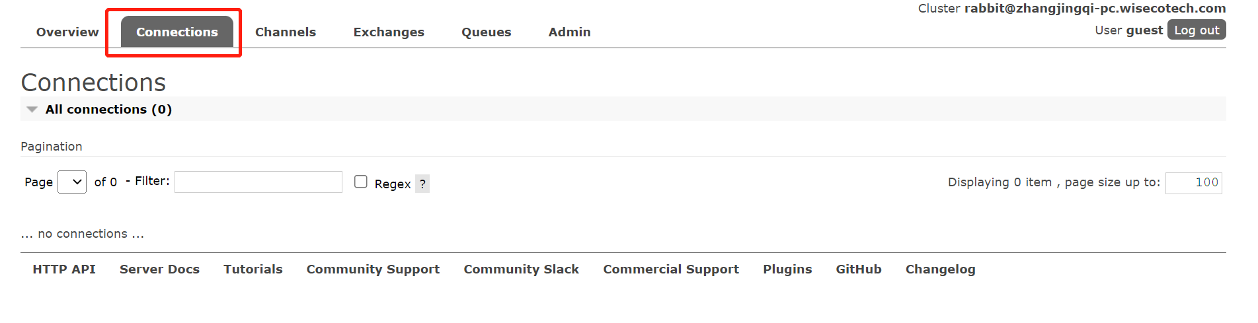Viewport: 1258px width, 323px height.
Task: Switch to the Overview tab
Action: coord(67,32)
